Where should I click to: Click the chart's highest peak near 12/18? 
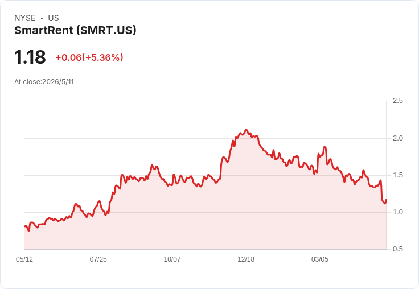click(246, 130)
